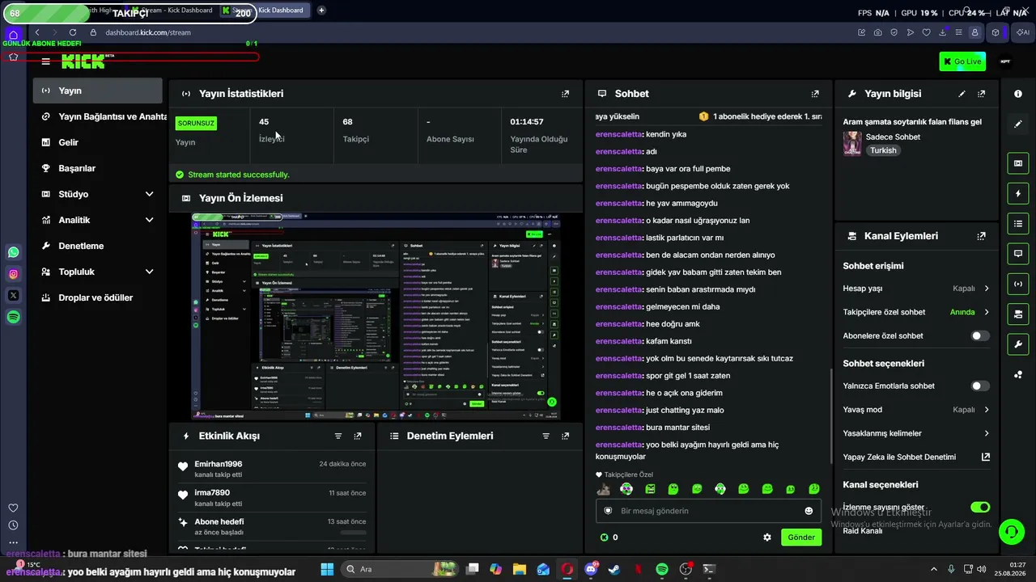Open Droplar ve ödüller page
Viewport: 1036px width, 582px height.
pyautogui.click(x=97, y=297)
